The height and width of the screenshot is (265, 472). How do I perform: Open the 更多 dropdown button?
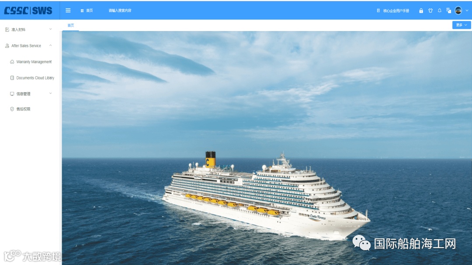point(461,25)
